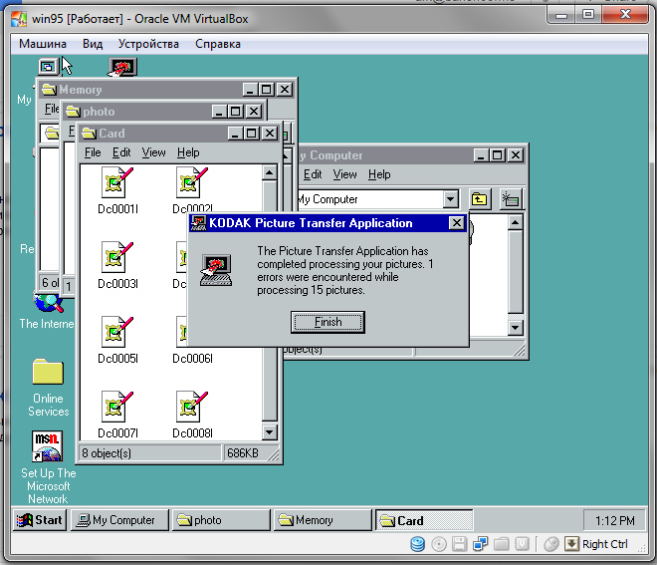Click the Kodak dialog title bar icon
The width and height of the screenshot is (657, 565).
[199, 223]
